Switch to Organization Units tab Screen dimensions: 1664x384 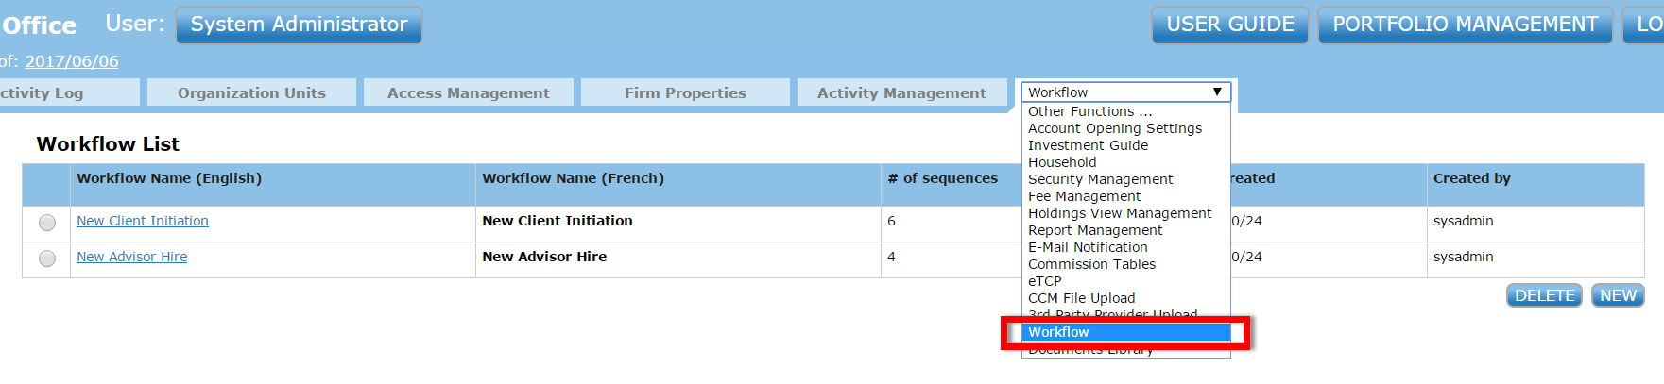point(251,92)
